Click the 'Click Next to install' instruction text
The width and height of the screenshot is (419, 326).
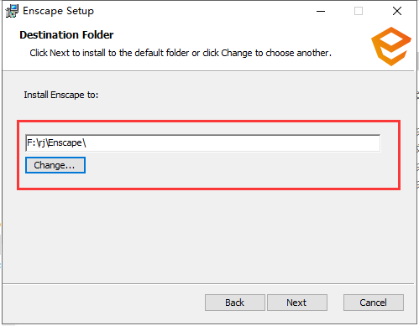[181, 53]
